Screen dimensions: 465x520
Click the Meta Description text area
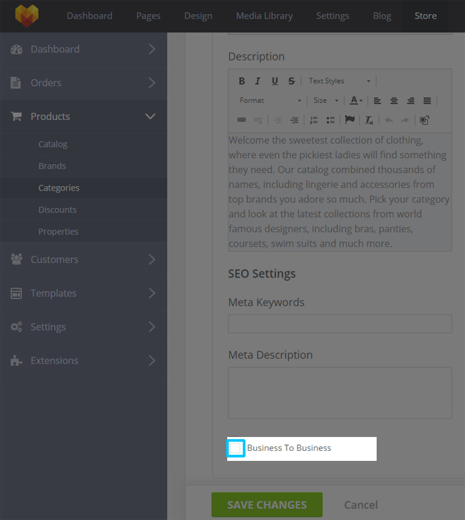click(x=340, y=393)
